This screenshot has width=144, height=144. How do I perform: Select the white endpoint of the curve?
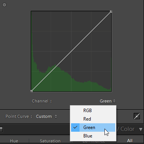pyautogui.click(x=111, y=12)
